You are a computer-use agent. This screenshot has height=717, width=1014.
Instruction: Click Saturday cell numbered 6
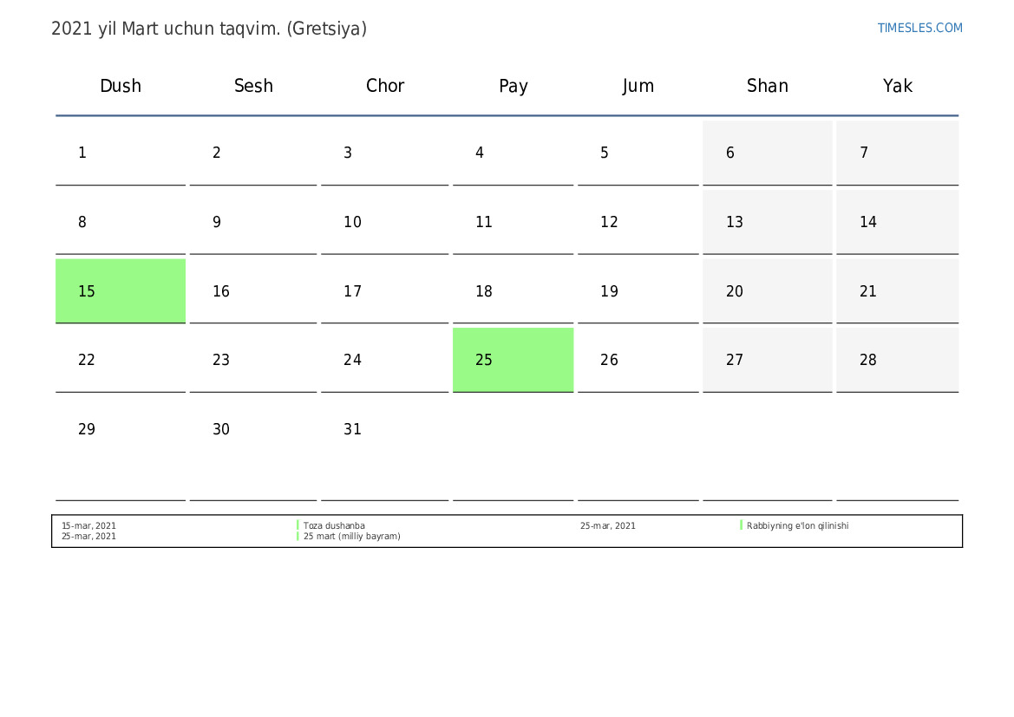768,153
